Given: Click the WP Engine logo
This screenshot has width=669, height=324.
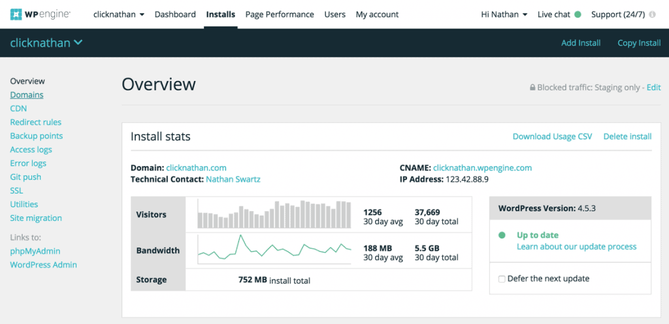Looking at the screenshot, I should click(x=41, y=14).
